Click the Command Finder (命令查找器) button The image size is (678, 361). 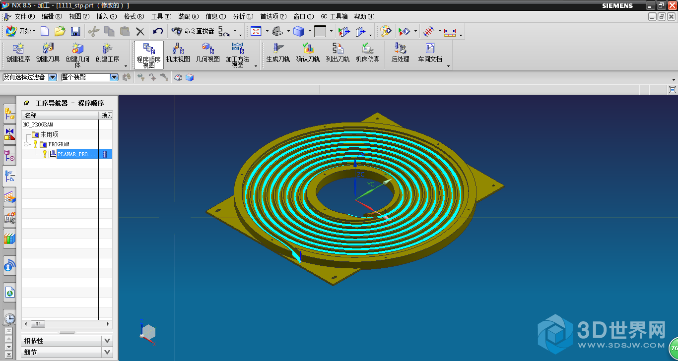click(193, 31)
